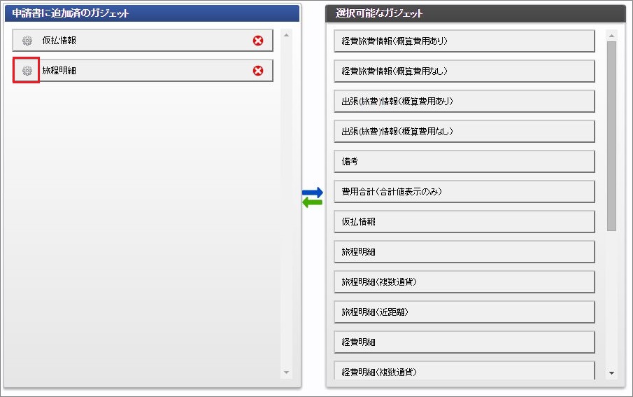Select 仮払情報 in available gadgets list

464,221
